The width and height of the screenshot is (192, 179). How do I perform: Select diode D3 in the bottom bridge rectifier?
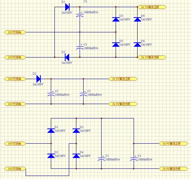(x=51, y=156)
